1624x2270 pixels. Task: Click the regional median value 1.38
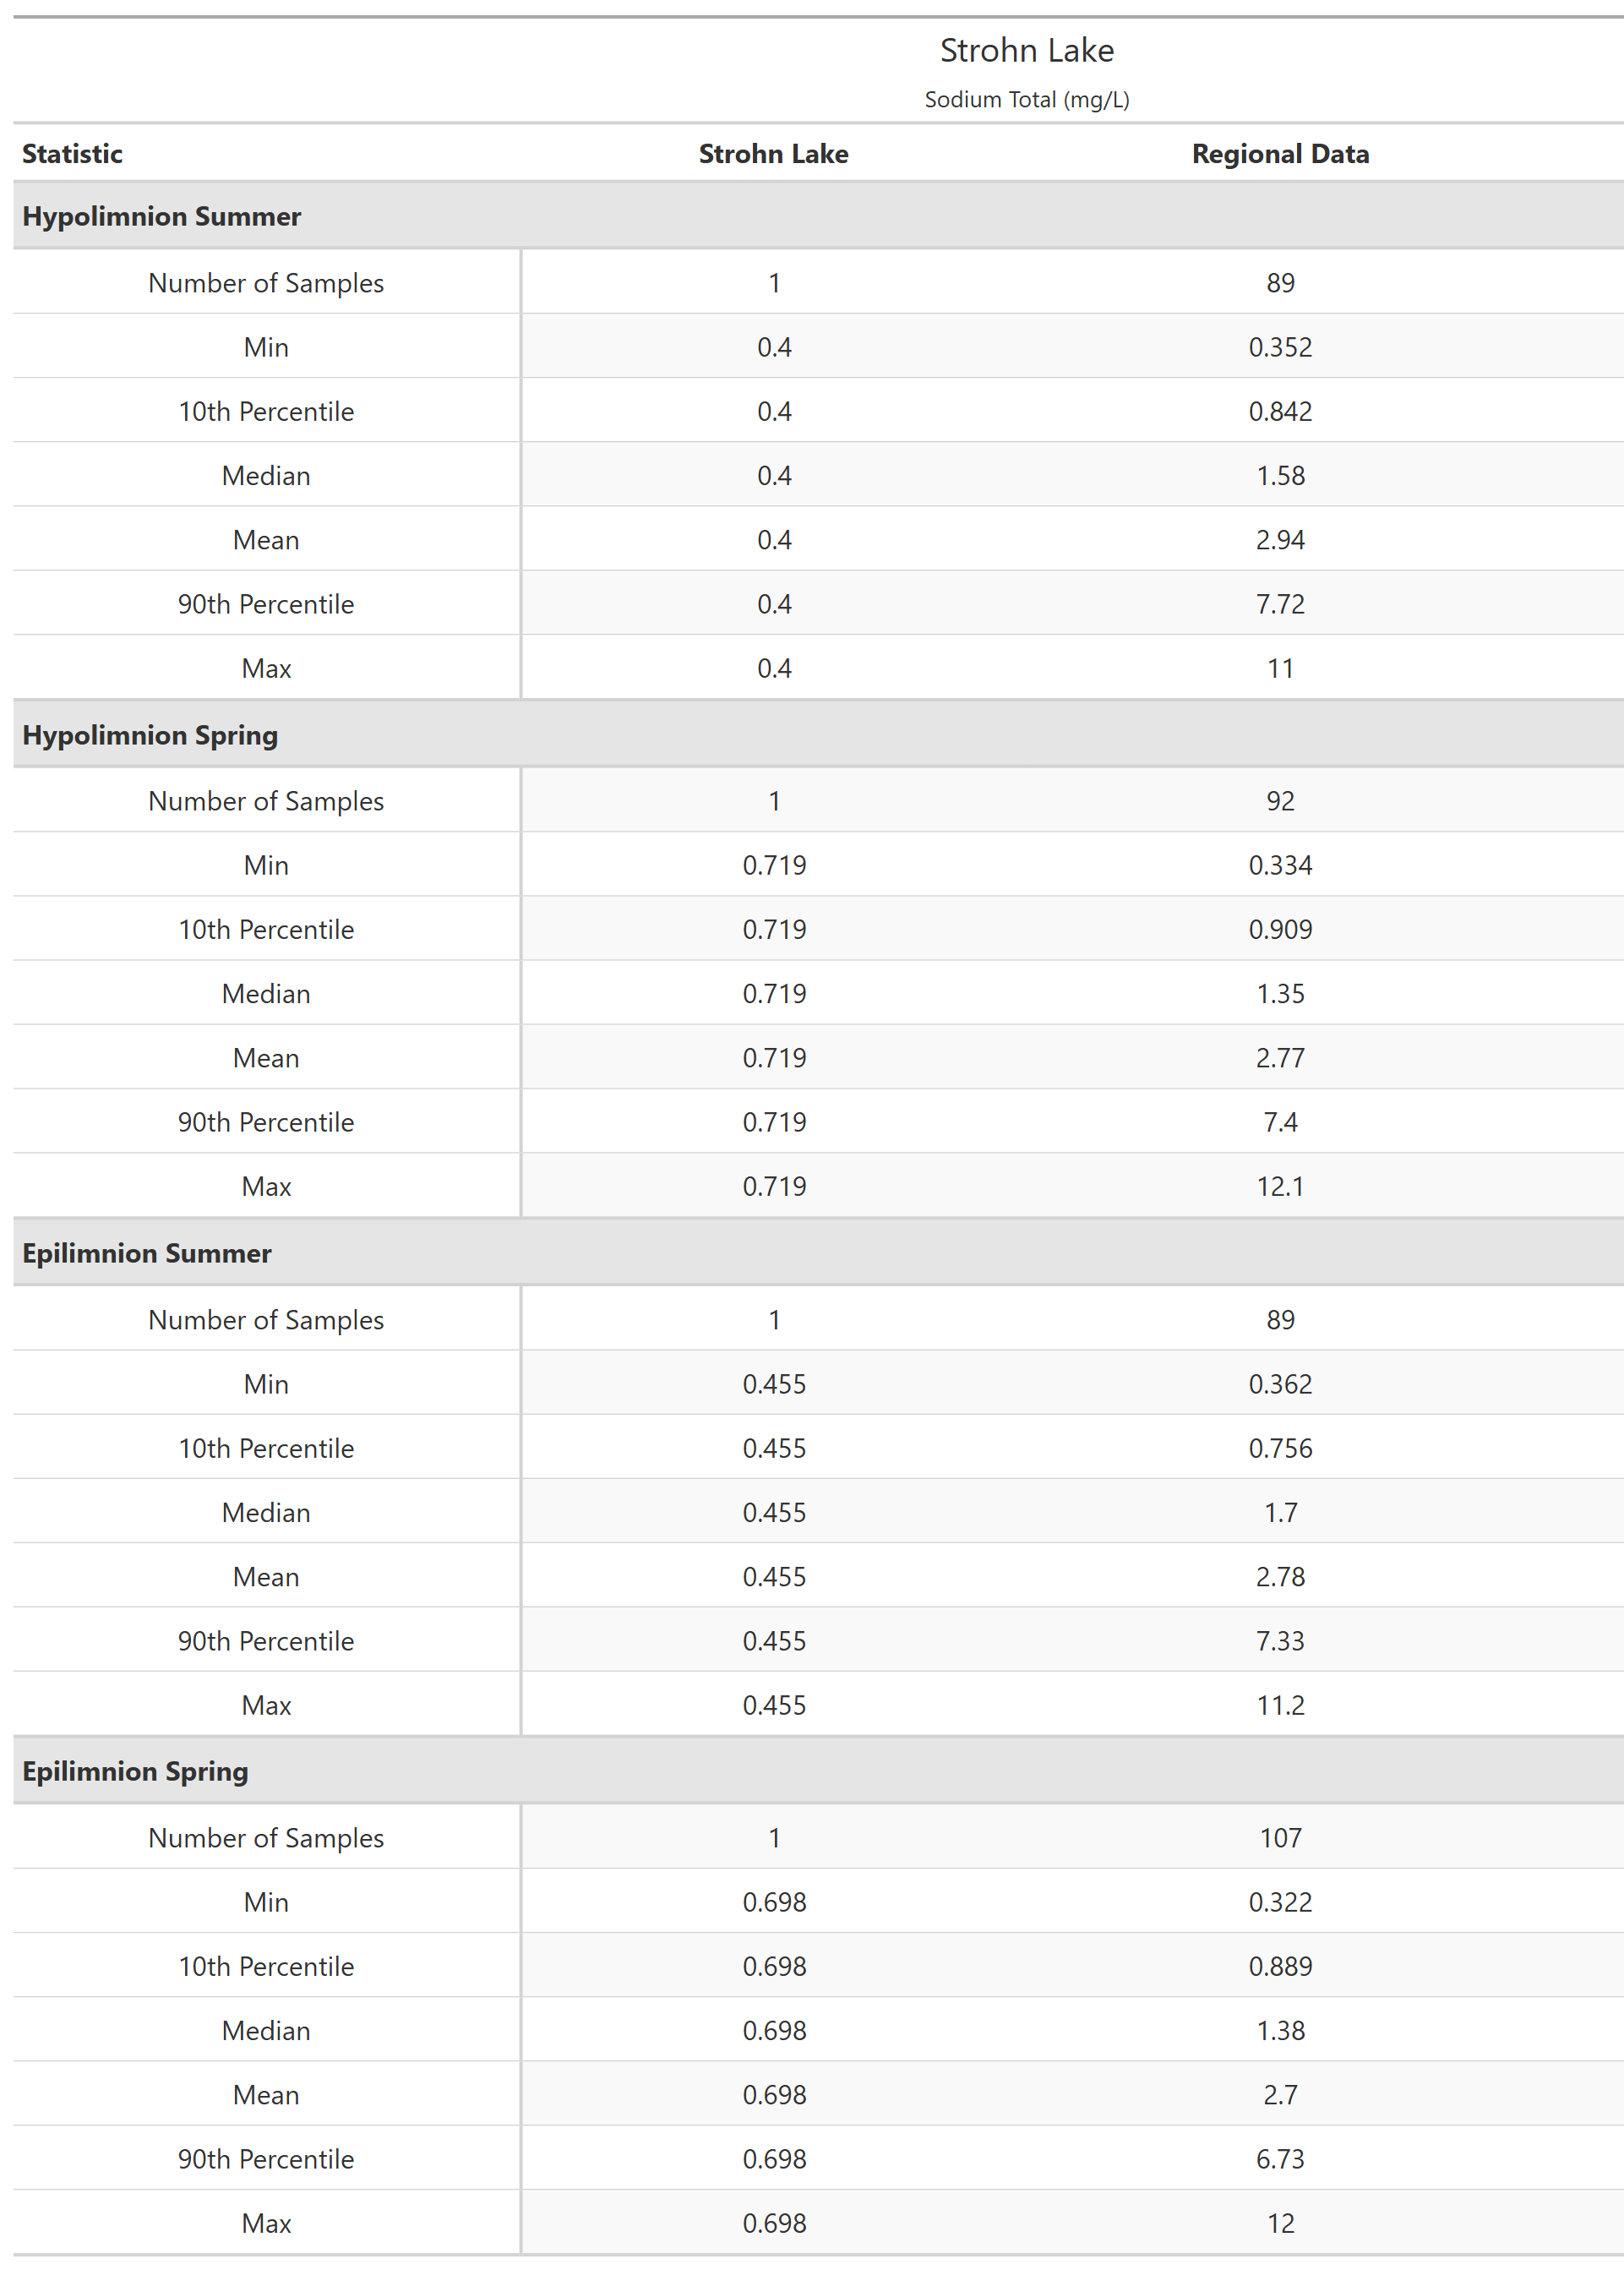click(1280, 2031)
